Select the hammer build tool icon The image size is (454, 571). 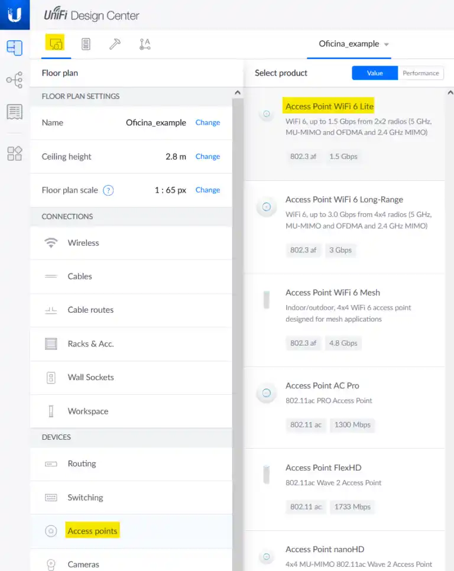tap(115, 44)
